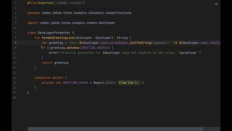Click the joinToString call on line 9

[140, 43]
